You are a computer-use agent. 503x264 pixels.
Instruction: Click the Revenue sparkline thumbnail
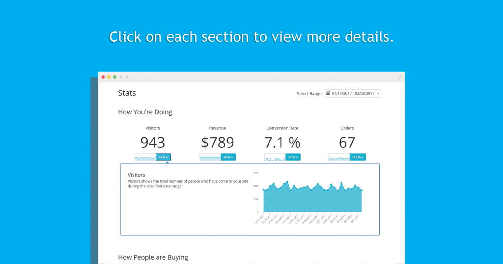(210, 158)
